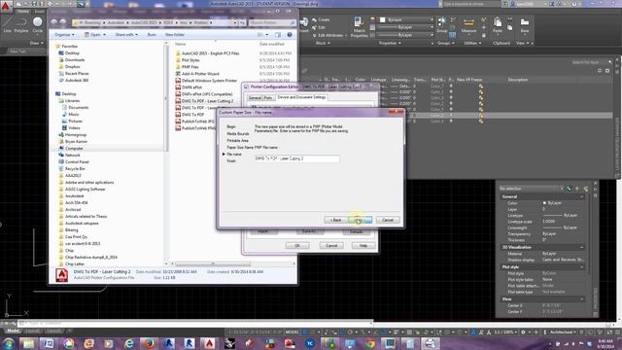This screenshot has height=350, width=622.
Task: Click the Date modified column header
Action: (x=272, y=44)
